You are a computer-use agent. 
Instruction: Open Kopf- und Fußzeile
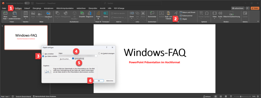pyautogui.click(x=168, y=15)
